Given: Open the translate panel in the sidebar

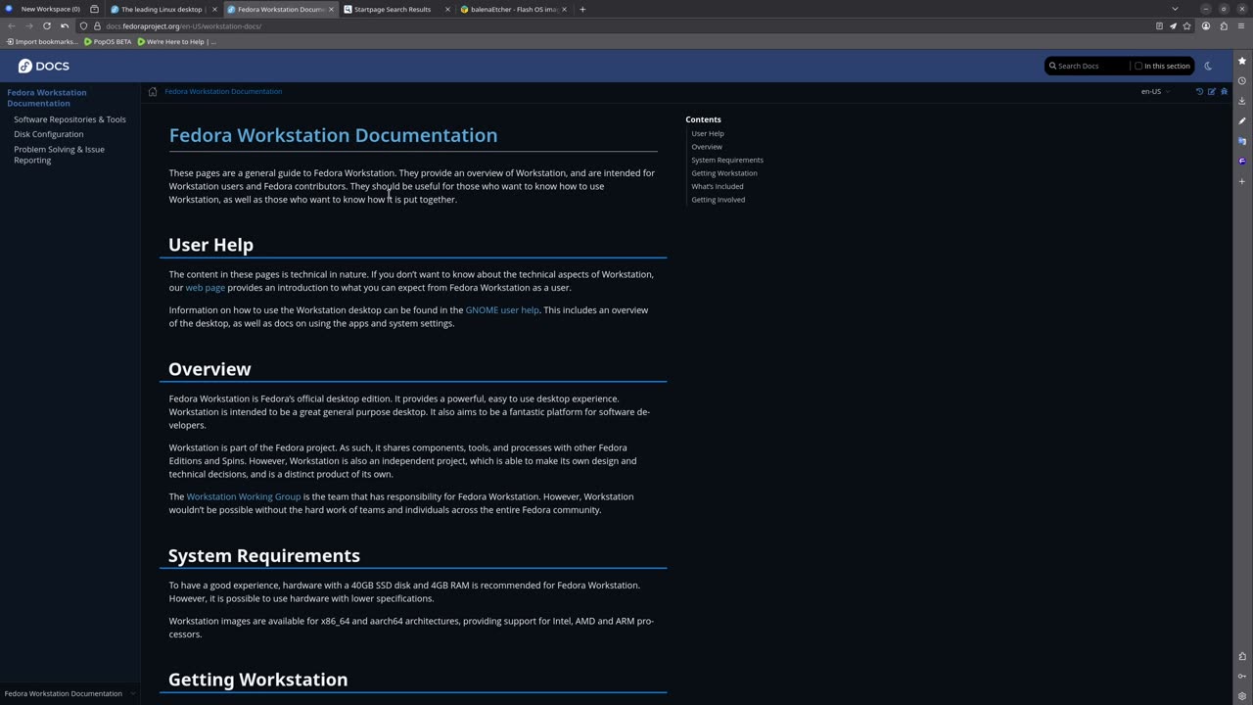Looking at the screenshot, I should pyautogui.click(x=1242, y=141).
